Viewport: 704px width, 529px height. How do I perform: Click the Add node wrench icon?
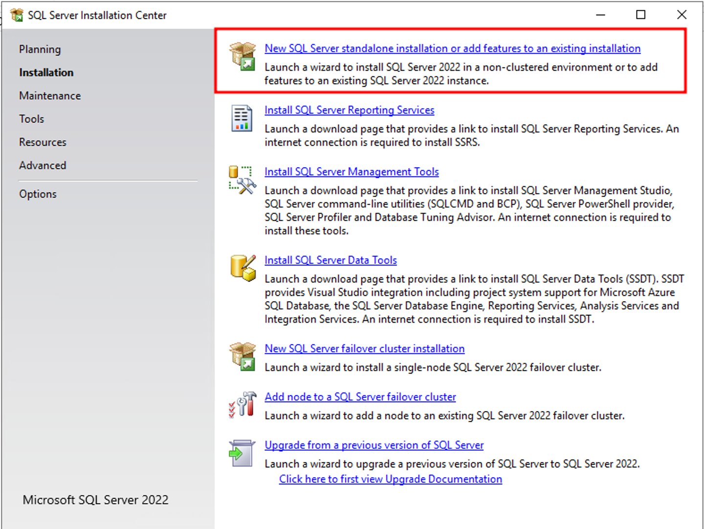point(242,405)
